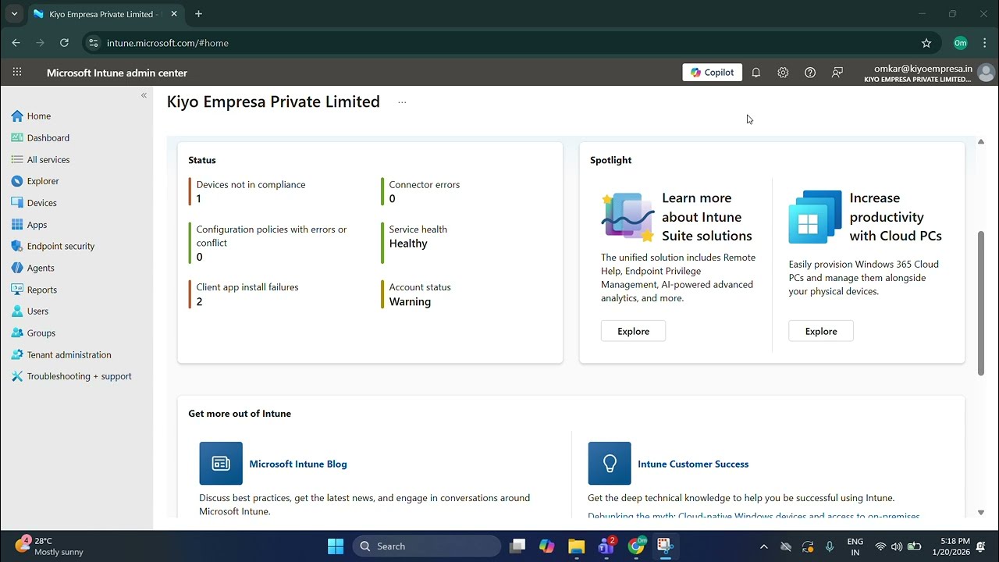
Task: Open the account avatar for omkar@kiyoempresa.in
Action: click(986, 73)
